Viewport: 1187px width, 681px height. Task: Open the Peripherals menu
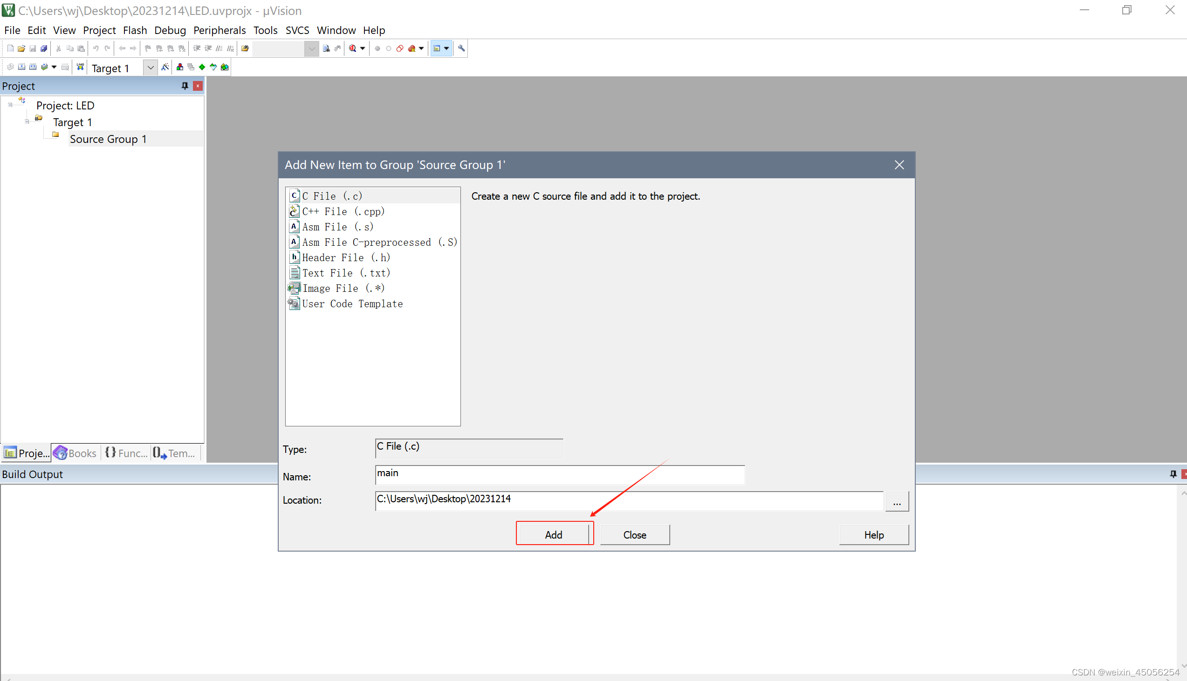[x=219, y=30]
